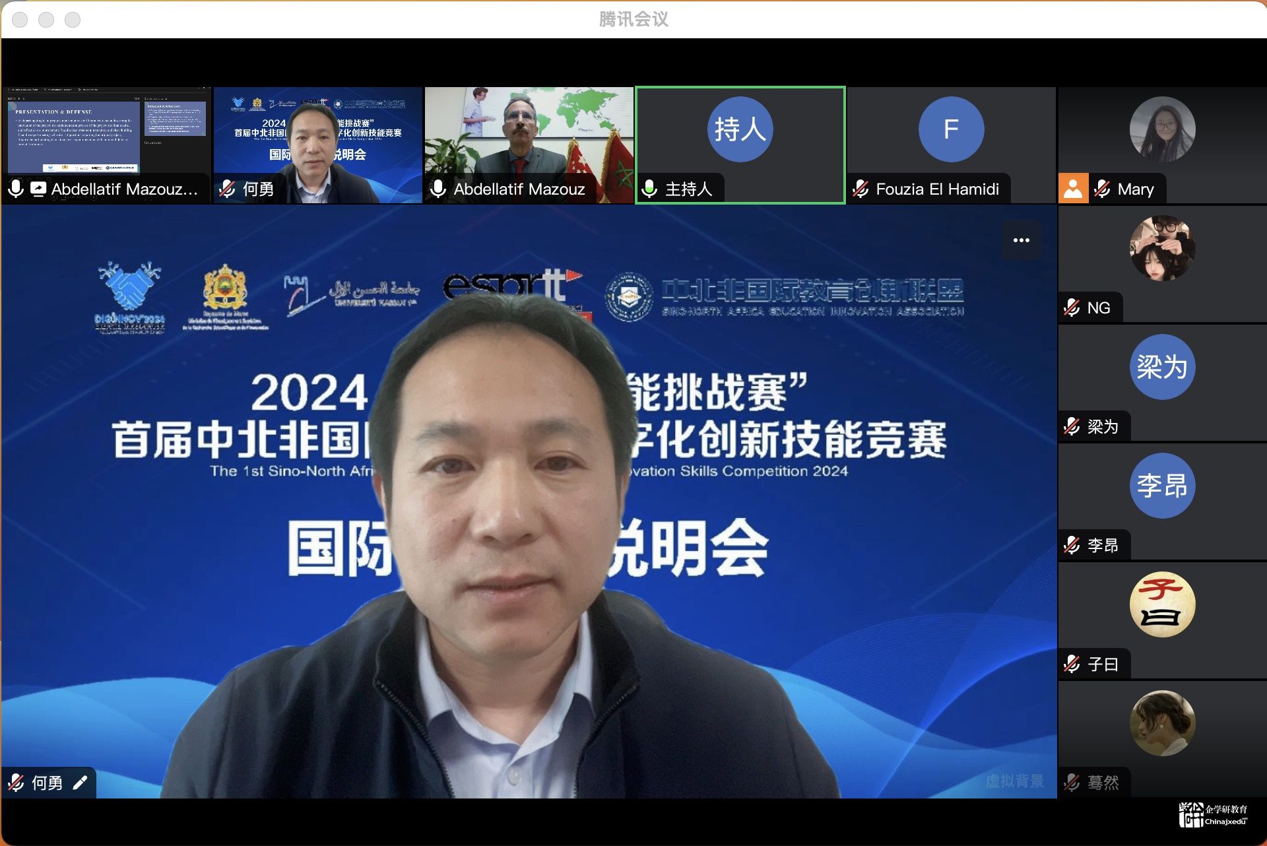
Task: Open the three-dots more options button
Action: click(1021, 240)
